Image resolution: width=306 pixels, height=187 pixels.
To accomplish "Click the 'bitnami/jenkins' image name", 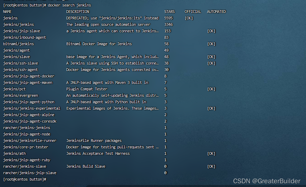I will (x=18, y=44).
